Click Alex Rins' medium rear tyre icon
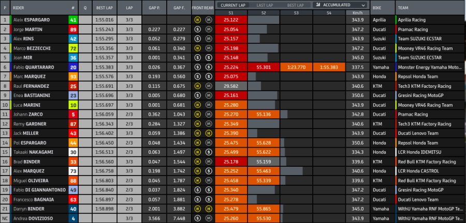 [208, 39]
